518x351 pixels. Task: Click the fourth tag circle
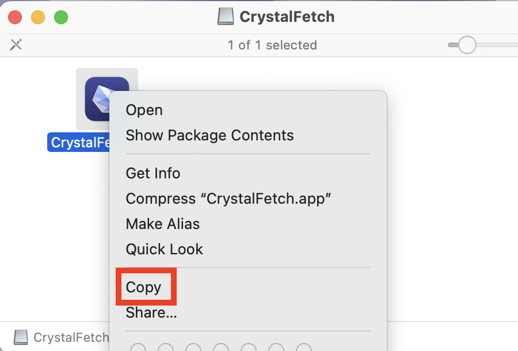click(221, 348)
